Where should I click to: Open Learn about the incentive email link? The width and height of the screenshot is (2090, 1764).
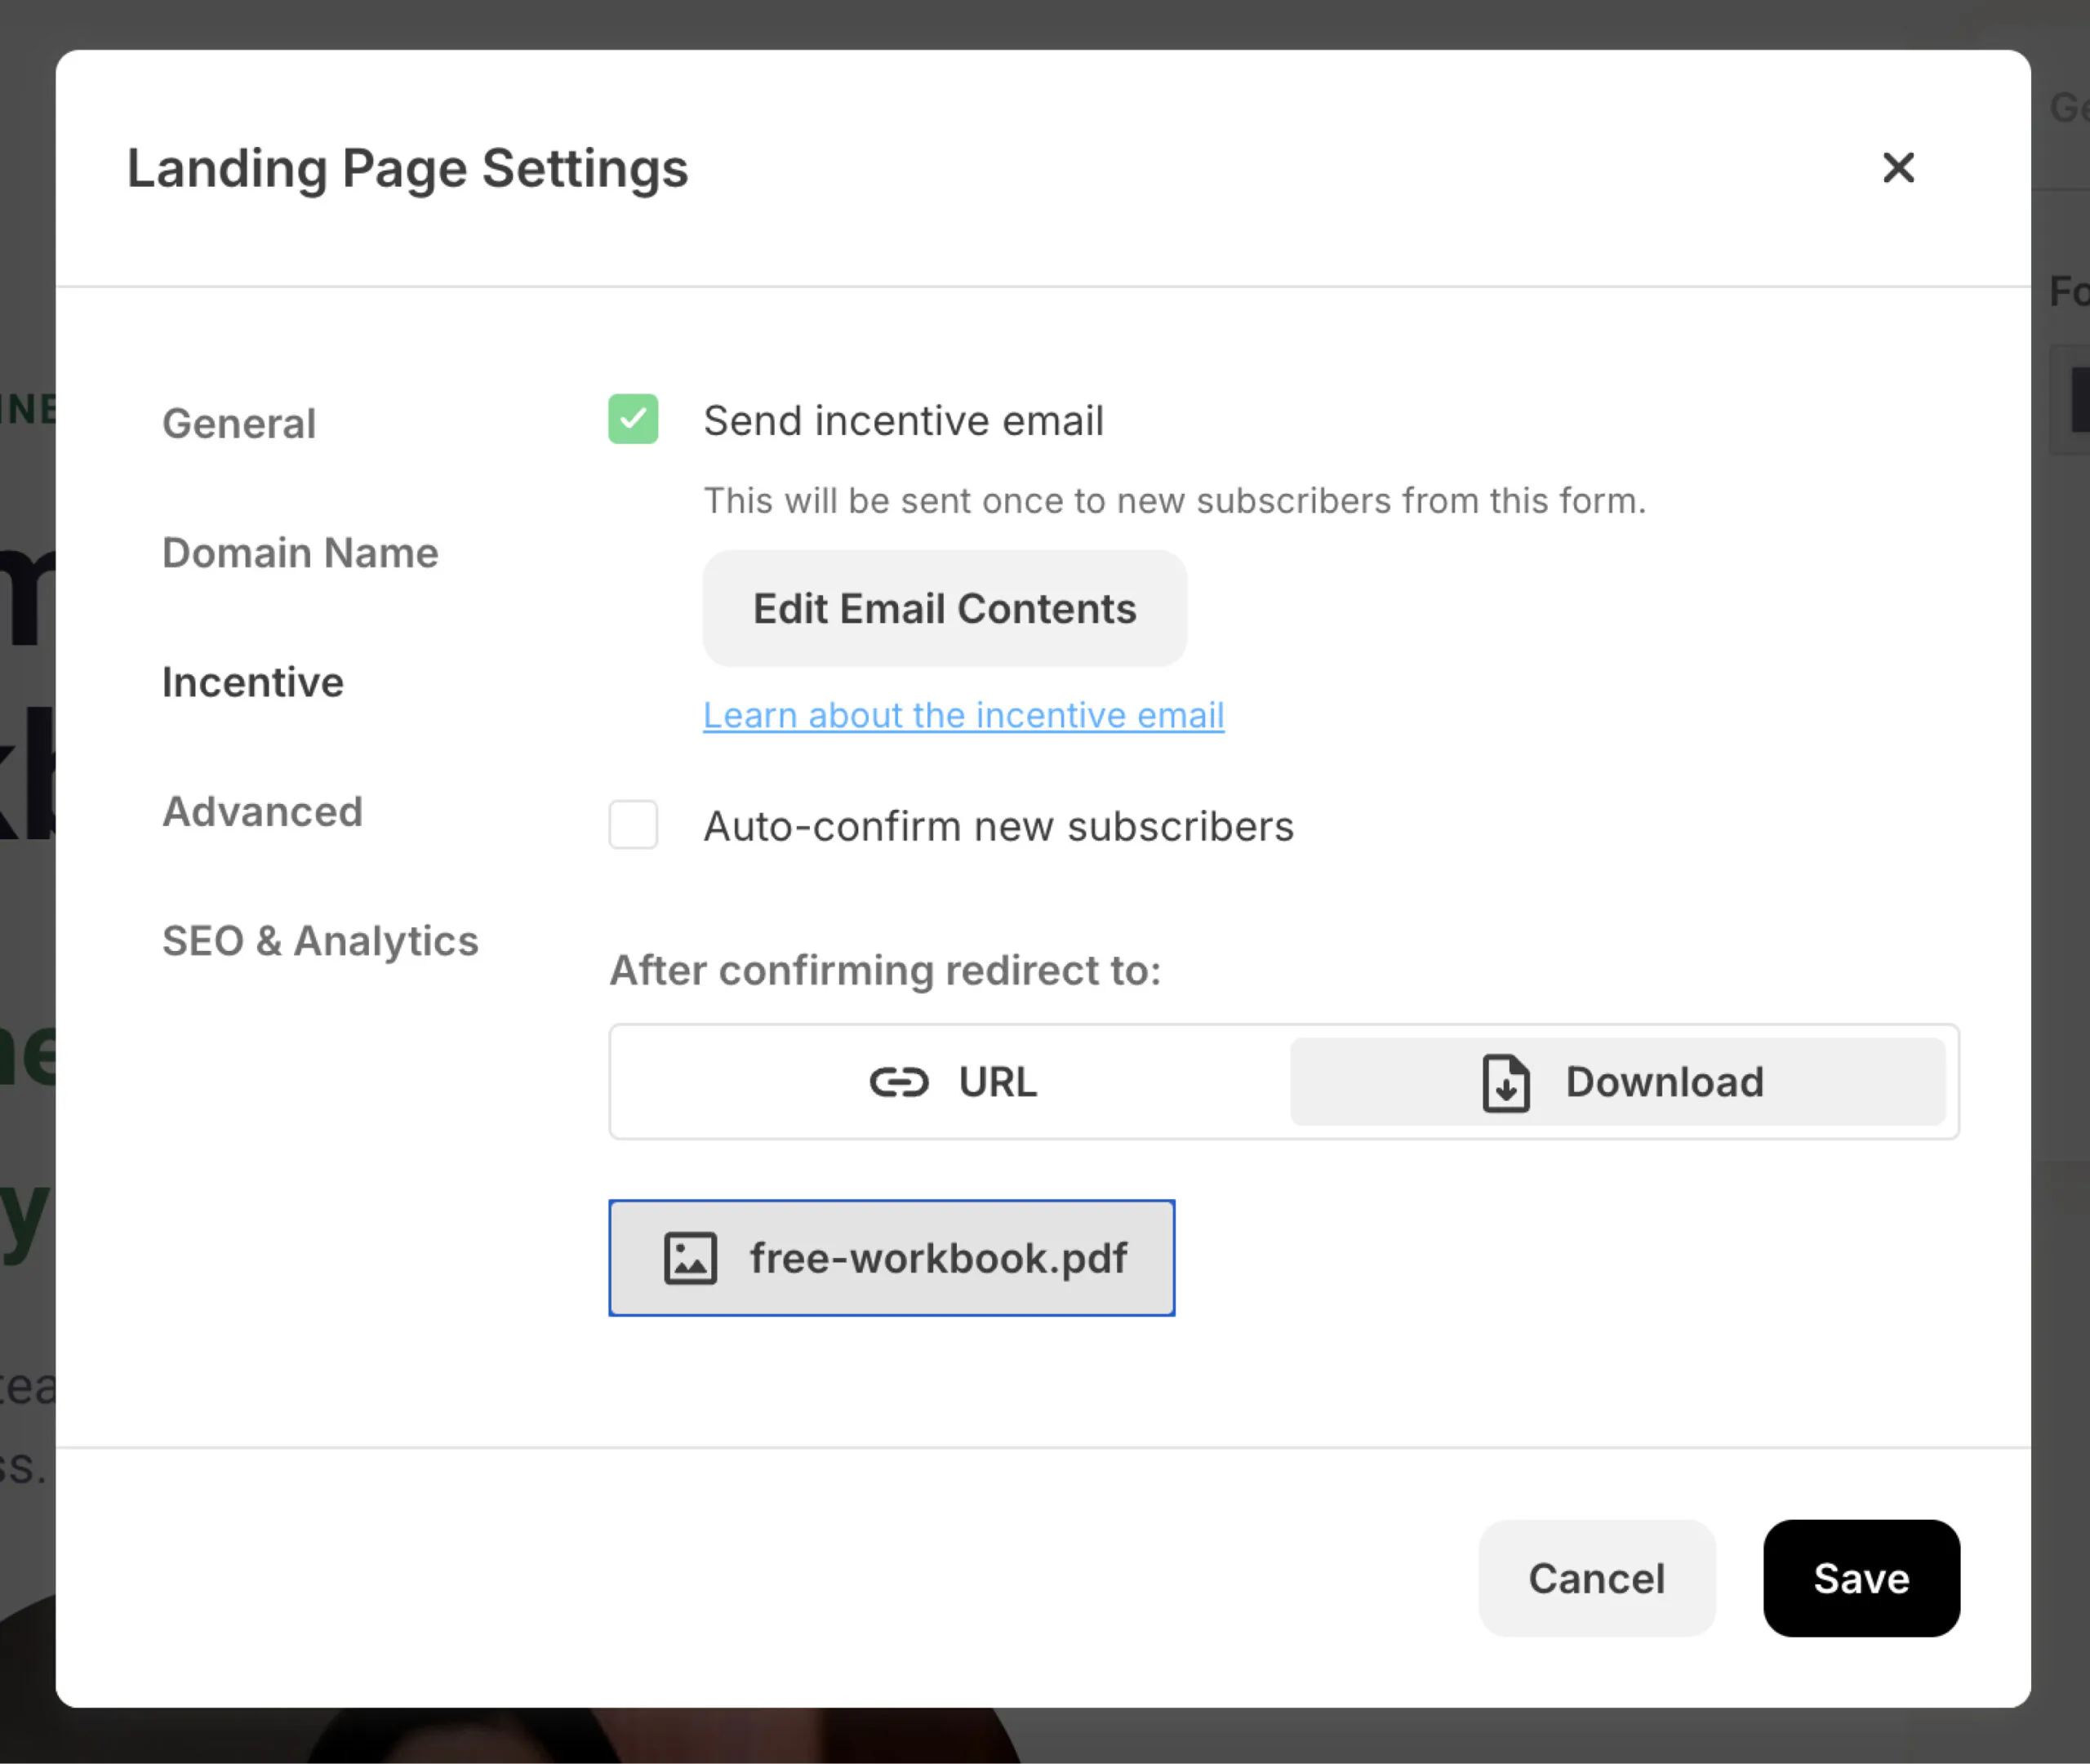963,716
